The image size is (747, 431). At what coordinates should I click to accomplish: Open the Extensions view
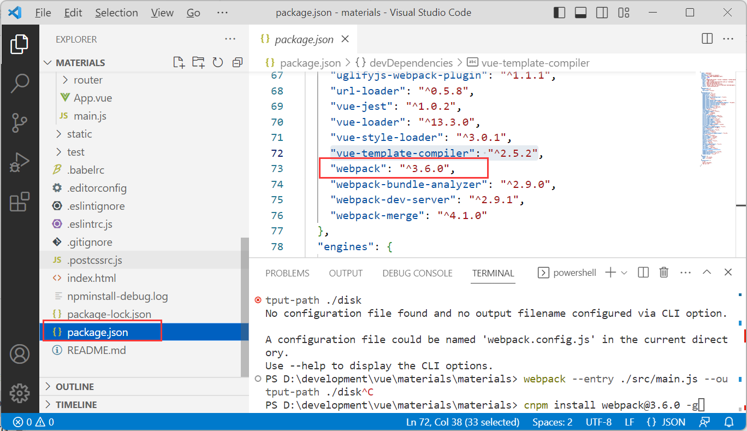click(20, 202)
